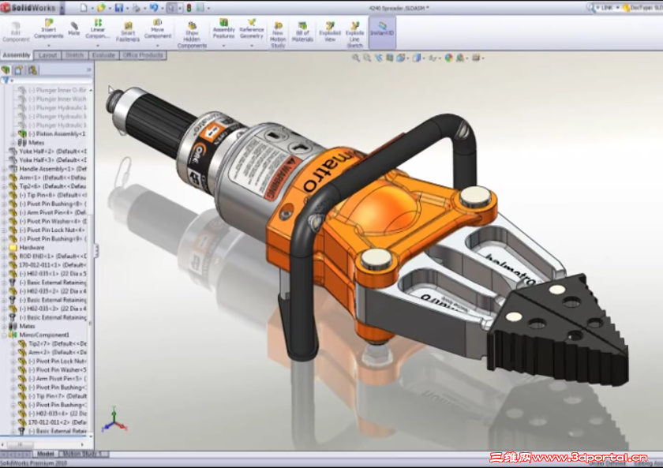This screenshot has width=663, height=468.
Task: Open View Orientation dropdown arrow
Action: coord(407,58)
